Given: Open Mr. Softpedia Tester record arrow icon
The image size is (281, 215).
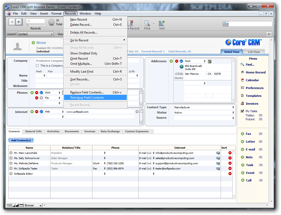Looking at the screenshot, I should coord(11,168).
